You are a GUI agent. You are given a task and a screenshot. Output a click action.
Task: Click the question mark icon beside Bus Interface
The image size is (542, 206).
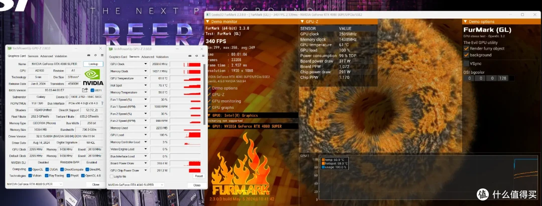(102, 103)
